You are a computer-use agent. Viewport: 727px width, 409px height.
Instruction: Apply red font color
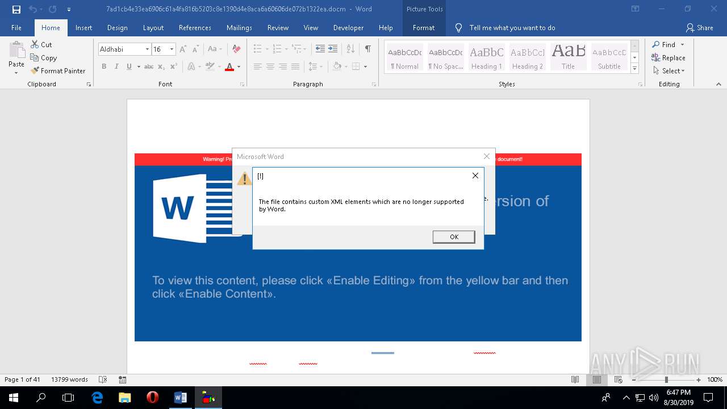(229, 66)
